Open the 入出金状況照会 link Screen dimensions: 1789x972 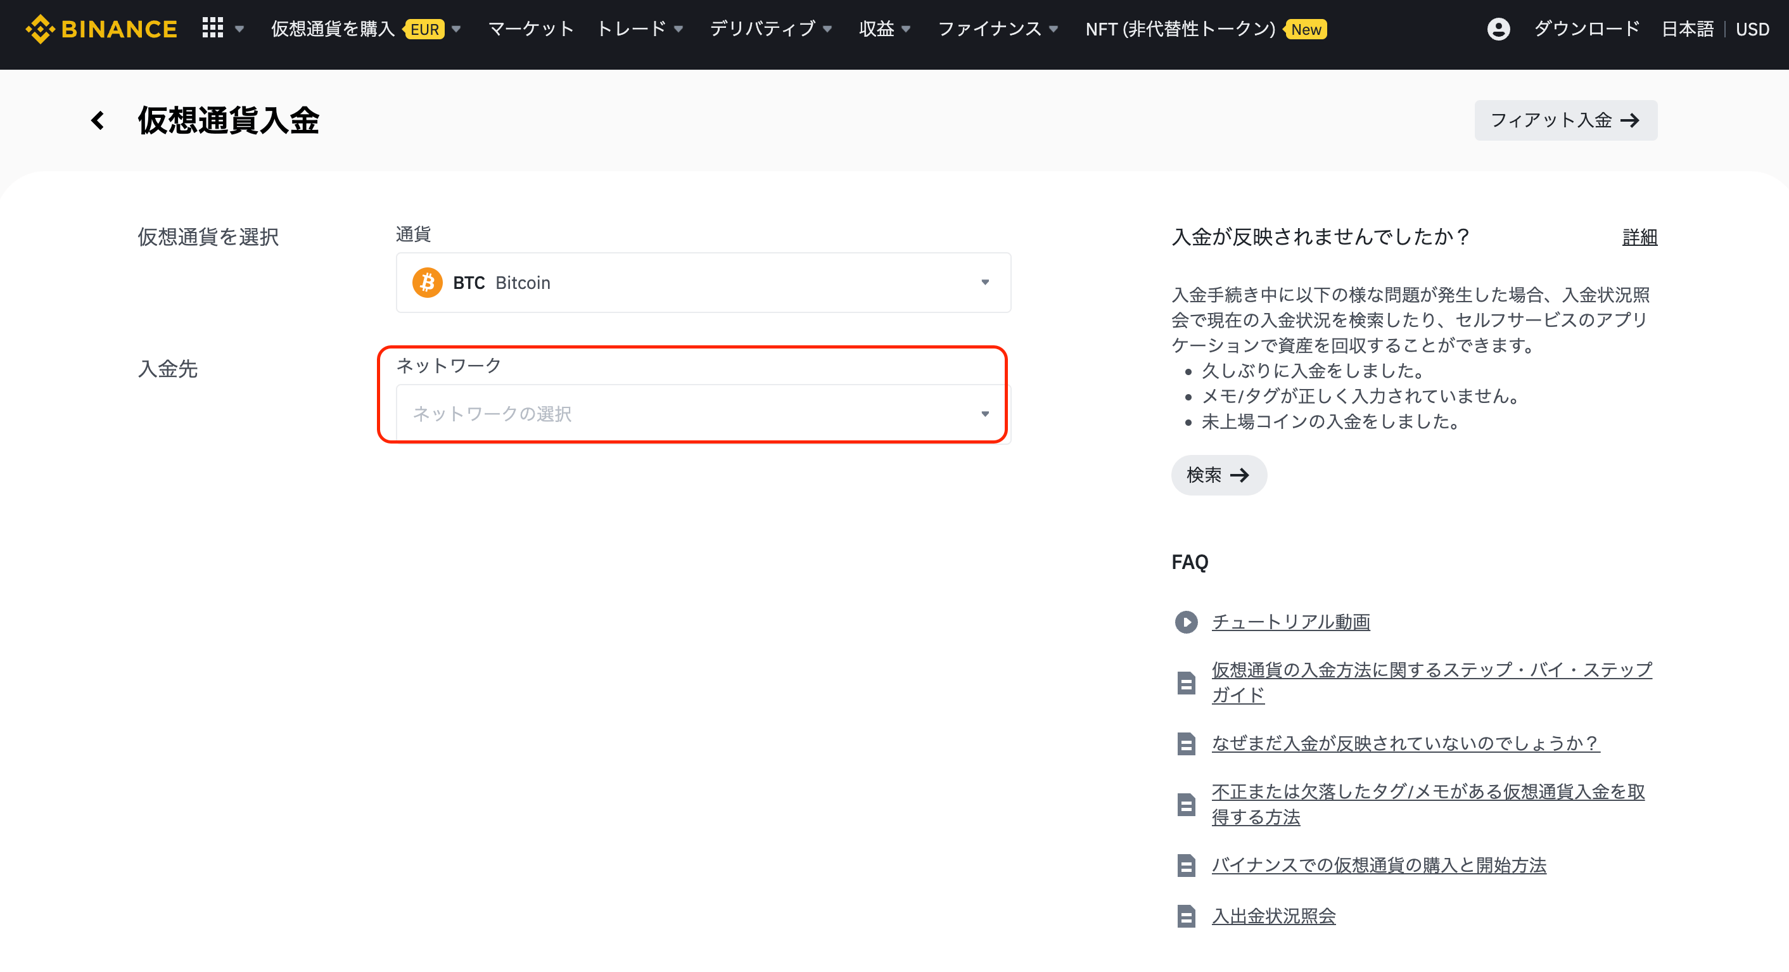1273,916
